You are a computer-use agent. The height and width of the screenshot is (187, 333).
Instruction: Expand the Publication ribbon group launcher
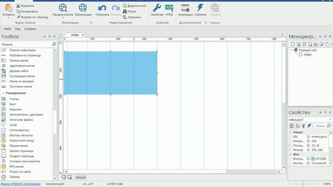[x=91, y=22]
